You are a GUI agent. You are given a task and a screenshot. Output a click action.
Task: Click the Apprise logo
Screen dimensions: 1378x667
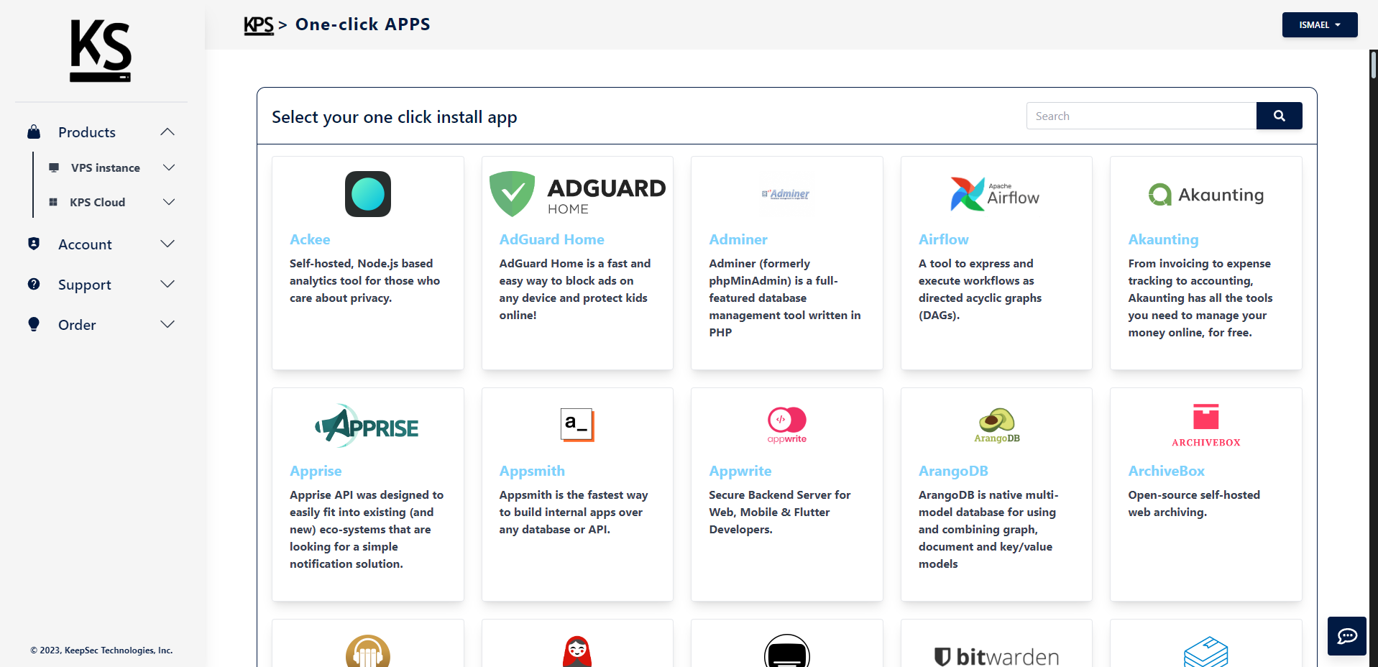(x=367, y=425)
